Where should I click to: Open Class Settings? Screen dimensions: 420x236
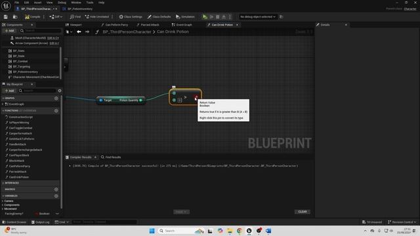[x=131, y=17]
